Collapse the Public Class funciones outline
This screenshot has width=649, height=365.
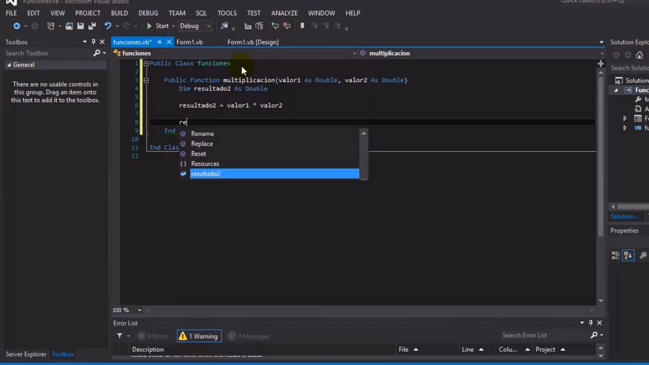tap(146, 63)
